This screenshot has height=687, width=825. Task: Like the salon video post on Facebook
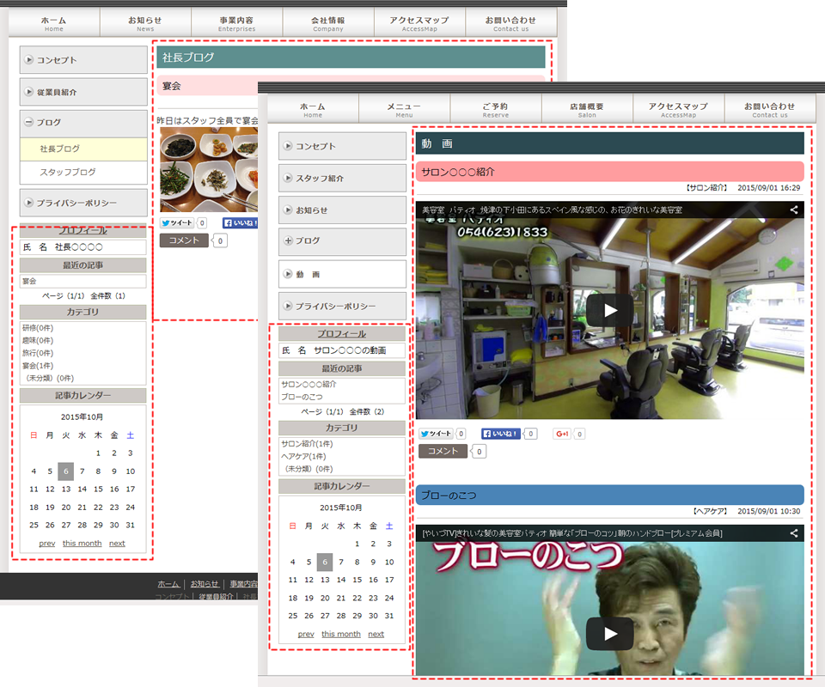click(501, 434)
